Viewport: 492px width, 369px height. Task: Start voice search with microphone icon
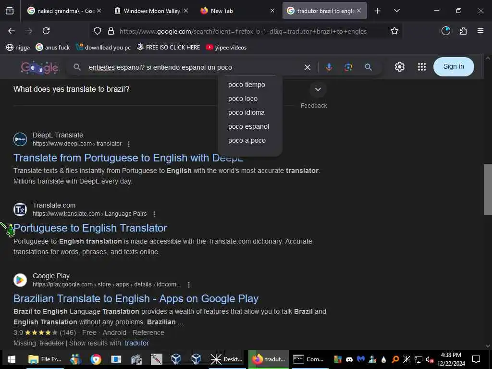click(329, 67)
